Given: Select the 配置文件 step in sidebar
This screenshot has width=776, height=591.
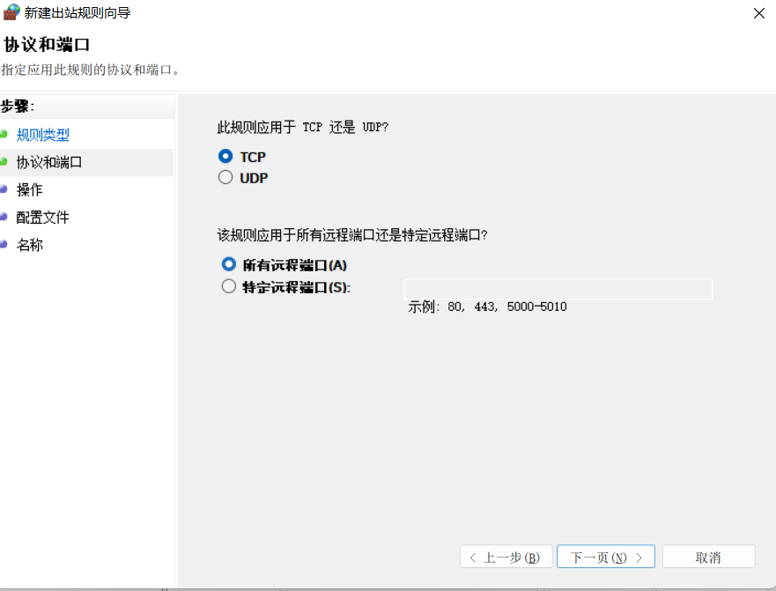Looking at the screenshot, I should tap(42, 218).
